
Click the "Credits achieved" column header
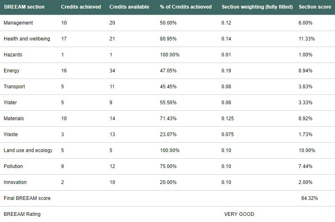tap(81, 7)
